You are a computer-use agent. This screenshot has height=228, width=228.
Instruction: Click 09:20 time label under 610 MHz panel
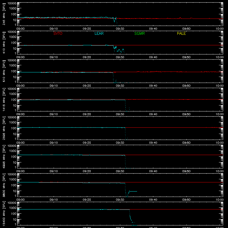(x=87, y=86)
